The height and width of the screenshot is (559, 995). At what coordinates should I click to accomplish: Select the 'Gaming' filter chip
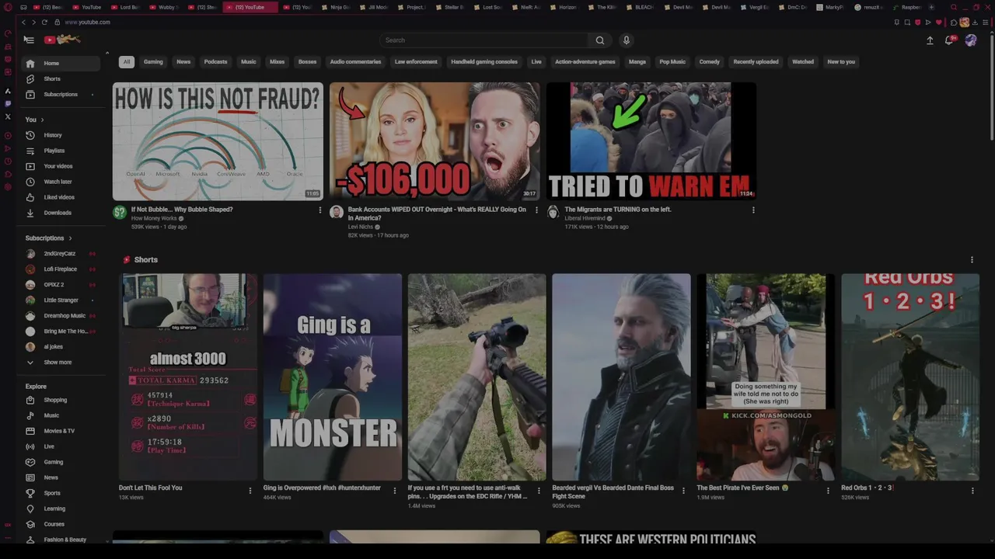coord(153,62)
